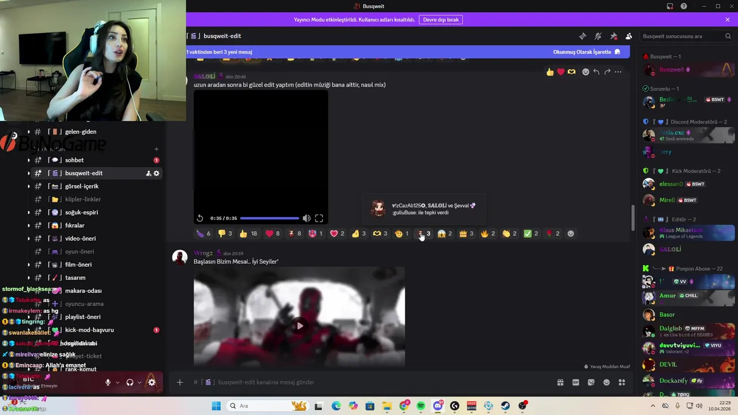This screenshot has height=415, width=738.
Task: Mute the microphone in user panel
Action: (108, 382)
